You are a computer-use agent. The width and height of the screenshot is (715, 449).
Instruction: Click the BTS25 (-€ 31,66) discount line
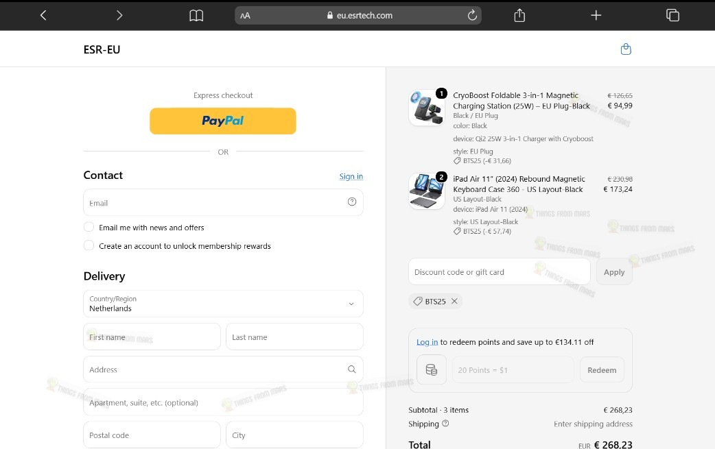click(482, 160)
